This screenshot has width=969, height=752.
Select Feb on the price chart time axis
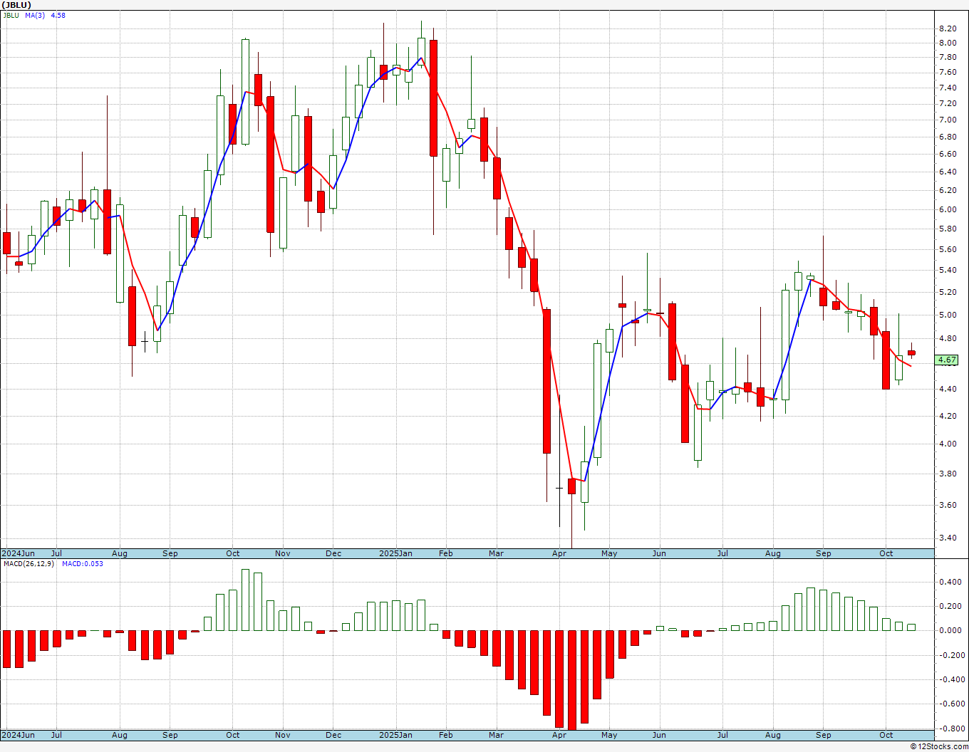[x=446, y=553]
